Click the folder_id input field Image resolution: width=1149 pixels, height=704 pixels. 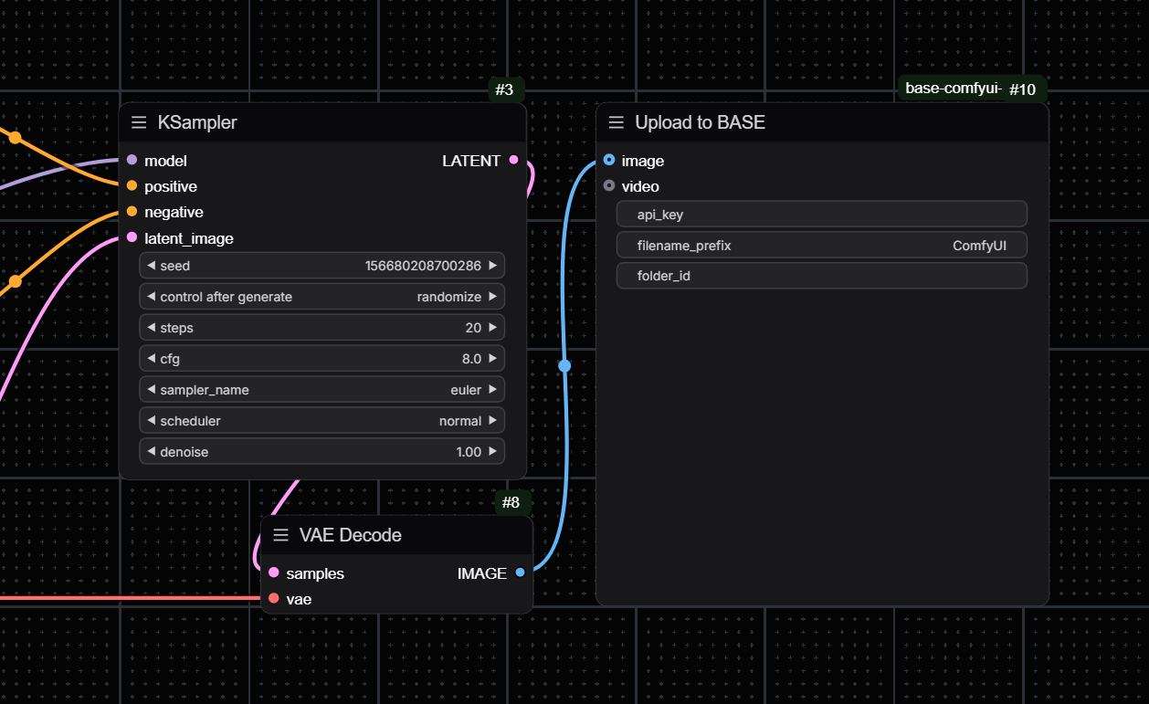pos(820,275)
